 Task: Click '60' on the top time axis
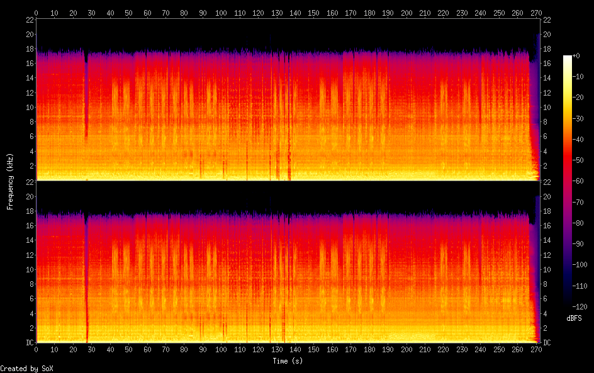[147, 13]
